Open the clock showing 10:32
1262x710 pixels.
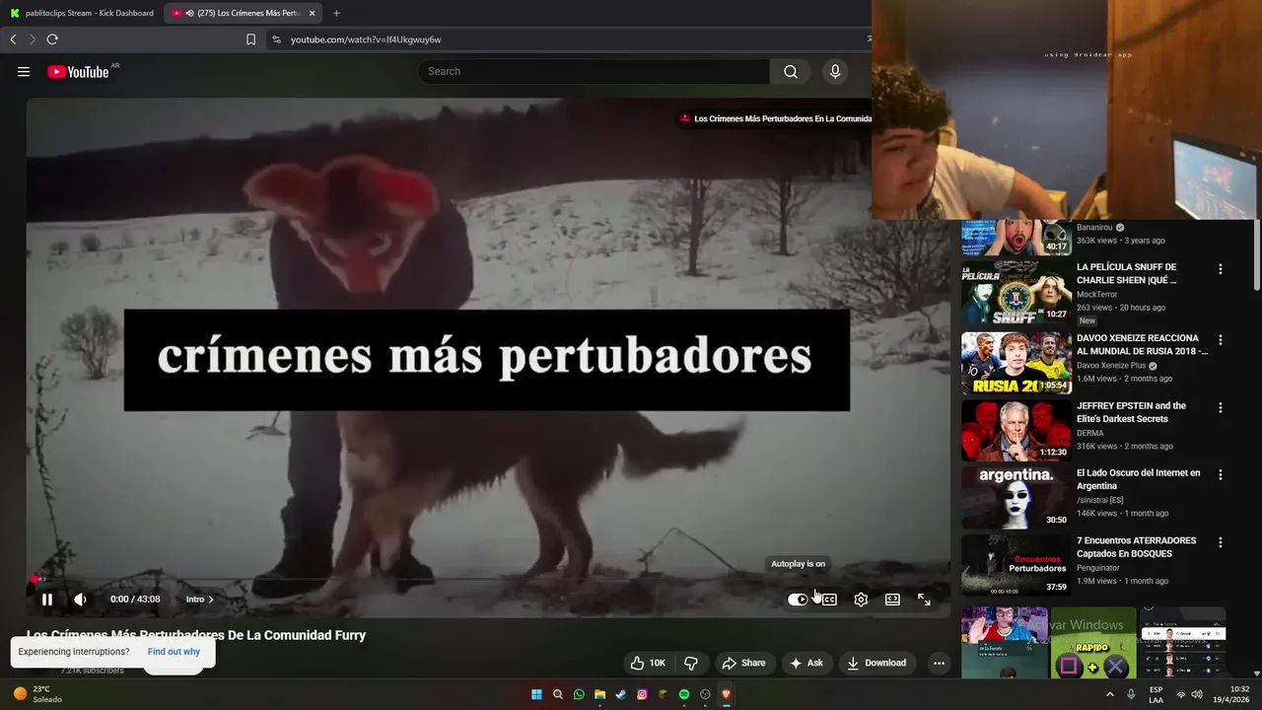pos(1231,694)
